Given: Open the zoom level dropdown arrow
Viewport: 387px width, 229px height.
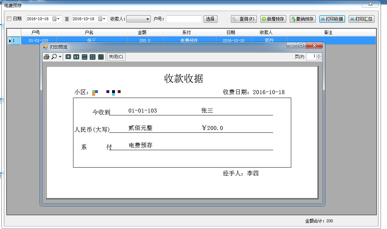Looking at the screenshot, I should [x=60, y=57].
